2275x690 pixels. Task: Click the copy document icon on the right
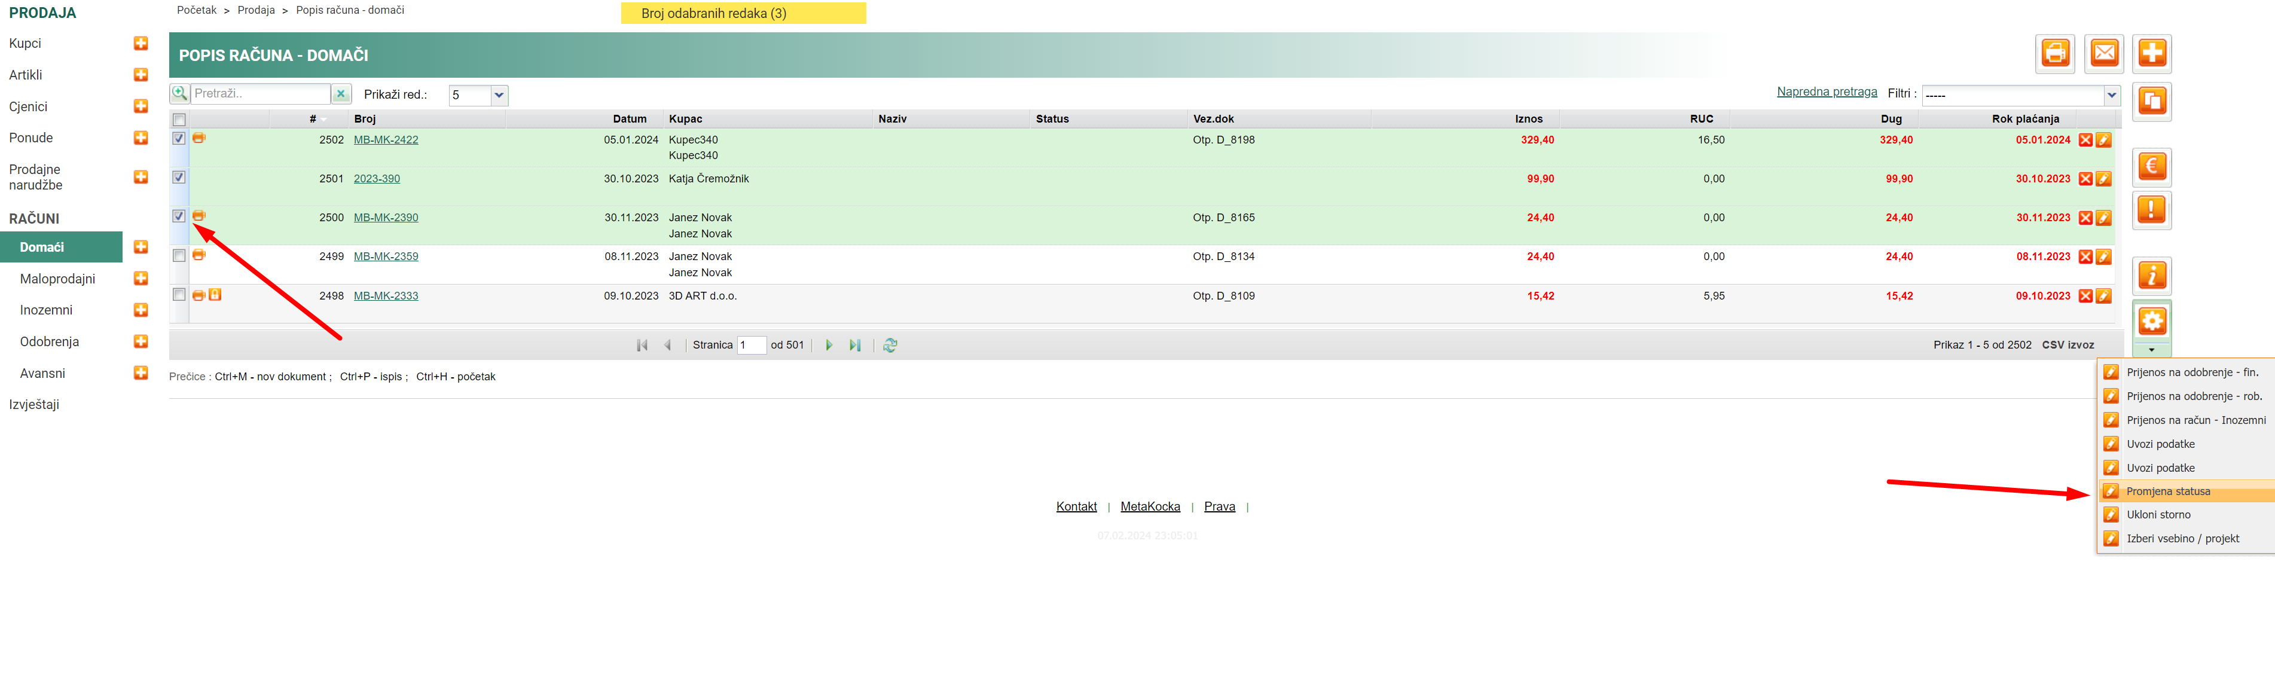click(2151, 102)
